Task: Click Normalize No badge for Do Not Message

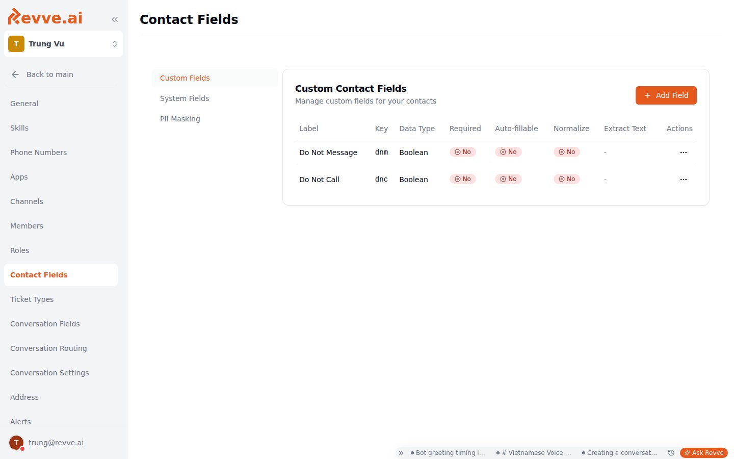Action: point(567,152)
